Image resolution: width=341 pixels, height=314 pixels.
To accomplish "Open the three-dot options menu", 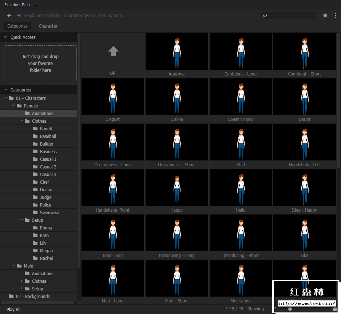I will tap(335, 16).
